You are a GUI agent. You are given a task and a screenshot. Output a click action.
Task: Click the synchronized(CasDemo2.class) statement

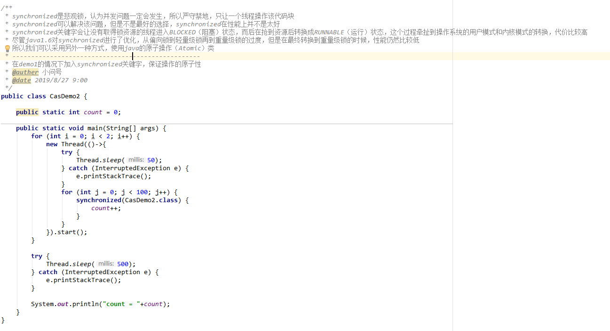pos(133,200)
